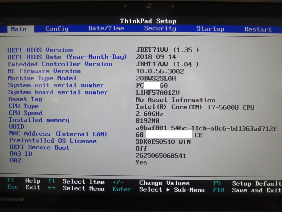This screenshot has width=282, height=212.
Task: Open the Restart tab
Action: click(x=258, y=29)
